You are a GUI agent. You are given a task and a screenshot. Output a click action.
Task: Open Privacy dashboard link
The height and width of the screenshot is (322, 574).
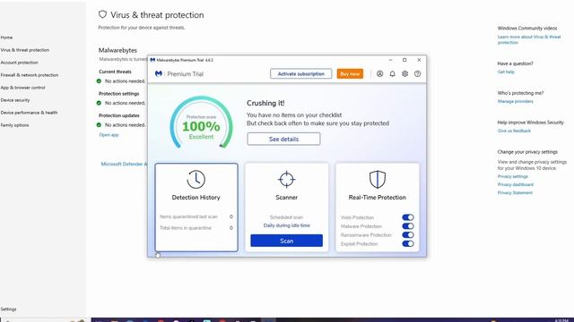coord(516,184)
